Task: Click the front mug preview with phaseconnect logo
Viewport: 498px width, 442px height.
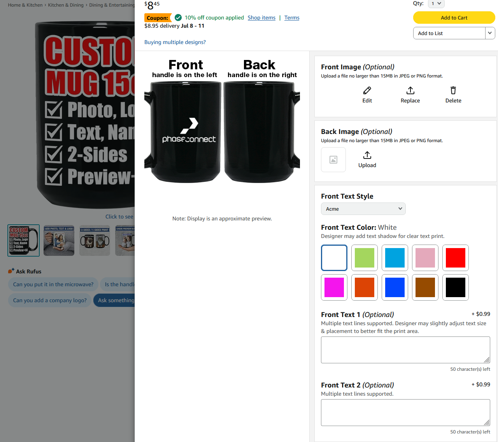Action: pos(183,132)
